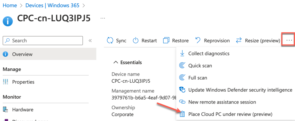Open ellipsis menu next to CPC-cn-LUQ3IPJ5 title

[103, 18]
